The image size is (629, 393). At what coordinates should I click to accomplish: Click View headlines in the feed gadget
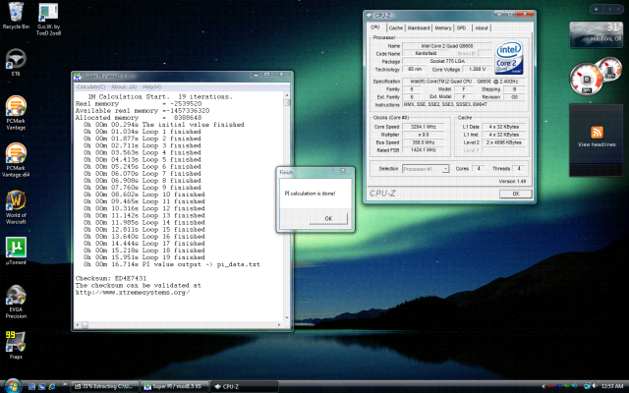pyautogui.click(x=597, y=144)
